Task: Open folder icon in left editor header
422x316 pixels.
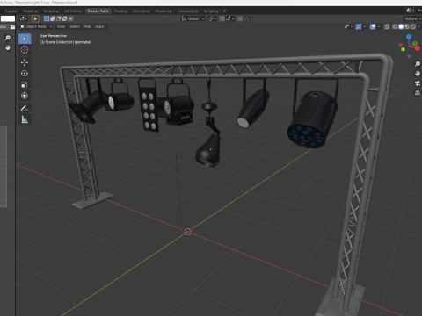Action: pyautogui.click(x=12, y=27)
